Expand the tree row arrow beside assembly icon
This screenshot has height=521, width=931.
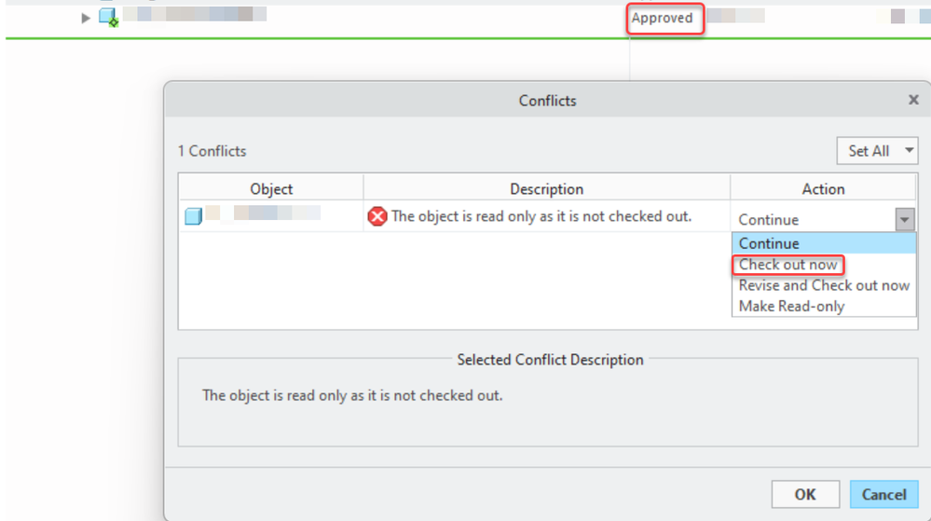click(86, 18)
